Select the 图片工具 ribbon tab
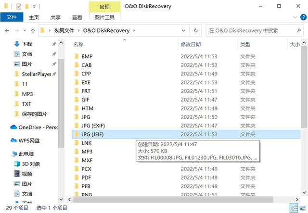This screenshot has width=308, height=213. pyautogui.click(x=104, y=17)
